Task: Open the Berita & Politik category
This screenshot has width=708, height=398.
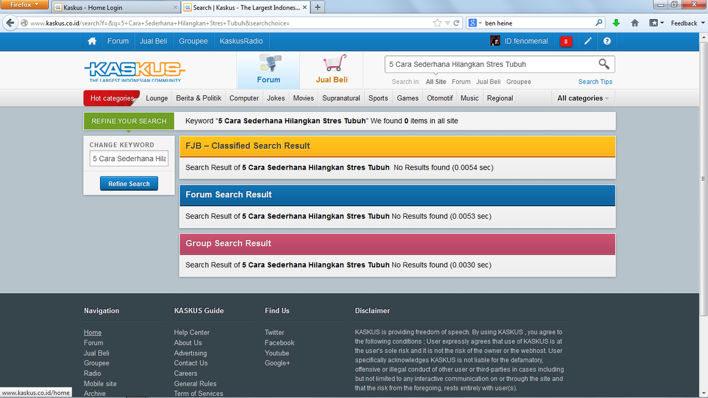Action: pos(199,98)
